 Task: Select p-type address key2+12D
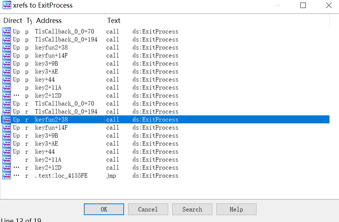point(48,95)
